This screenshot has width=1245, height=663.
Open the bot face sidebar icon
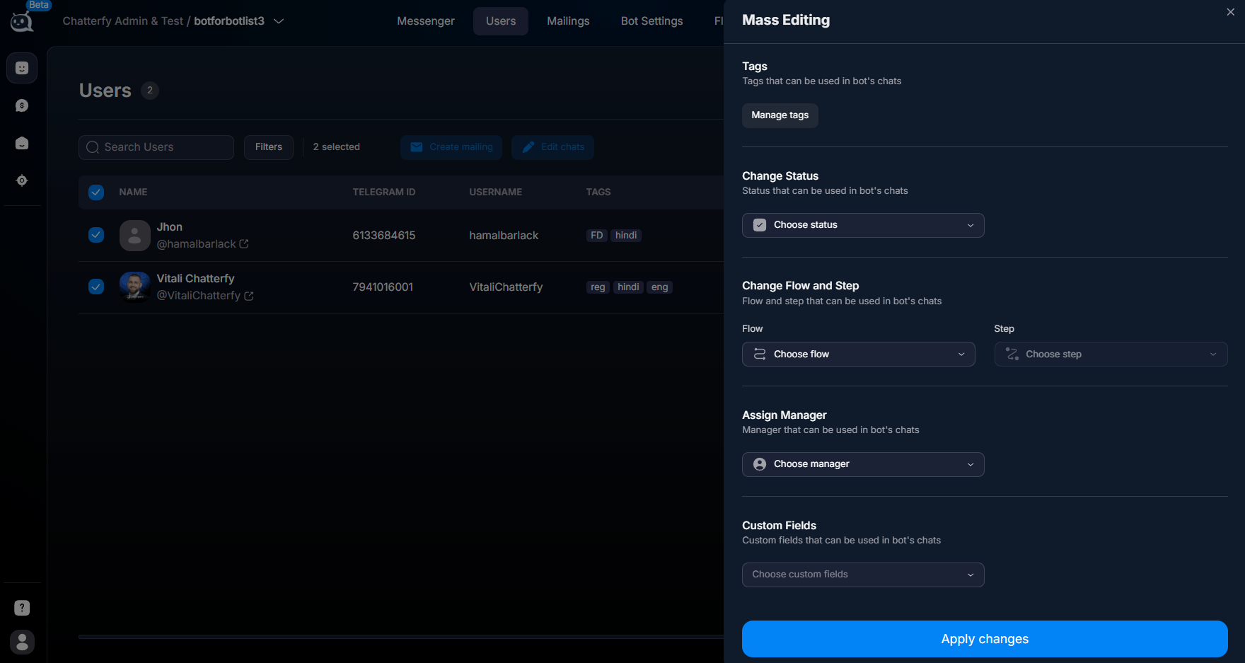tap(22, 68)
